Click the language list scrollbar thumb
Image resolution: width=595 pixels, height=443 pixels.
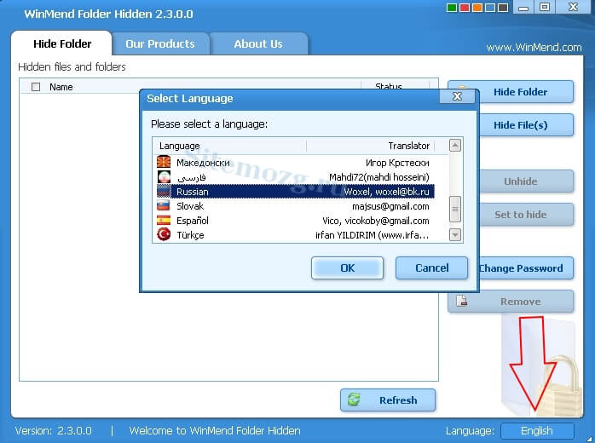point(455,209)
